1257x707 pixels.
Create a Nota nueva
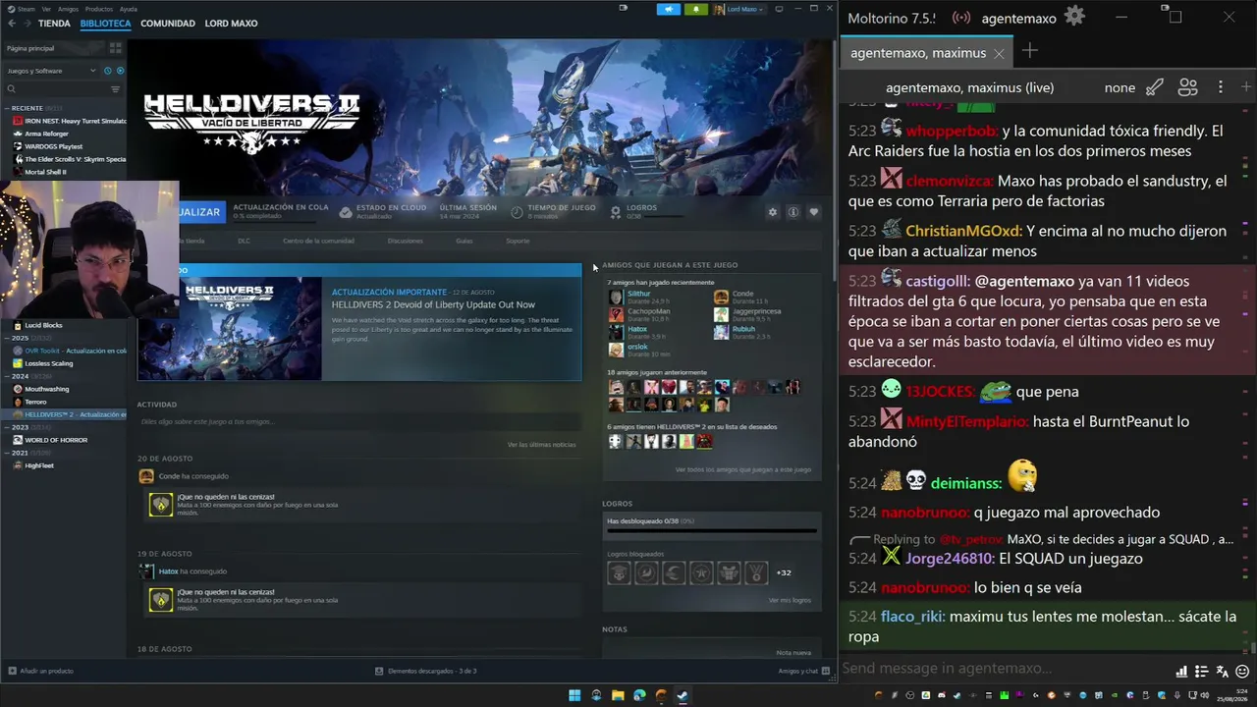793,653
